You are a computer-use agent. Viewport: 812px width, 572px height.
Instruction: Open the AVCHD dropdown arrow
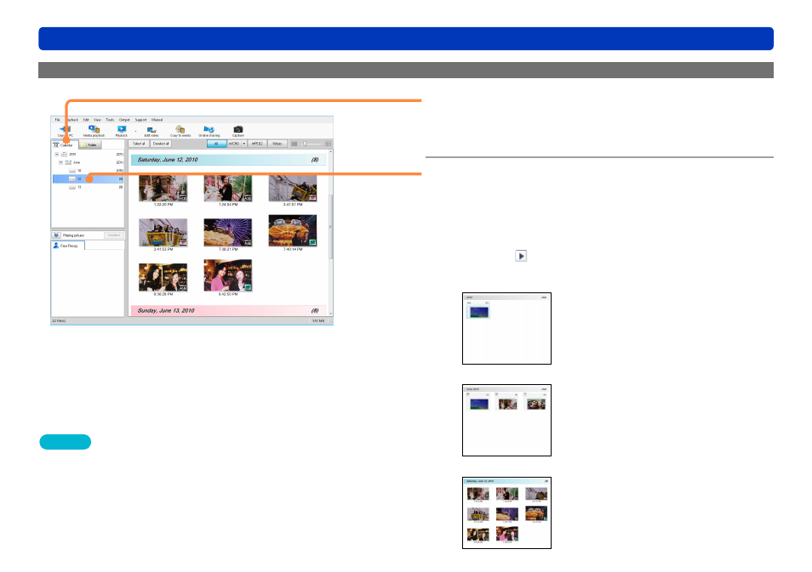(244, 144)
